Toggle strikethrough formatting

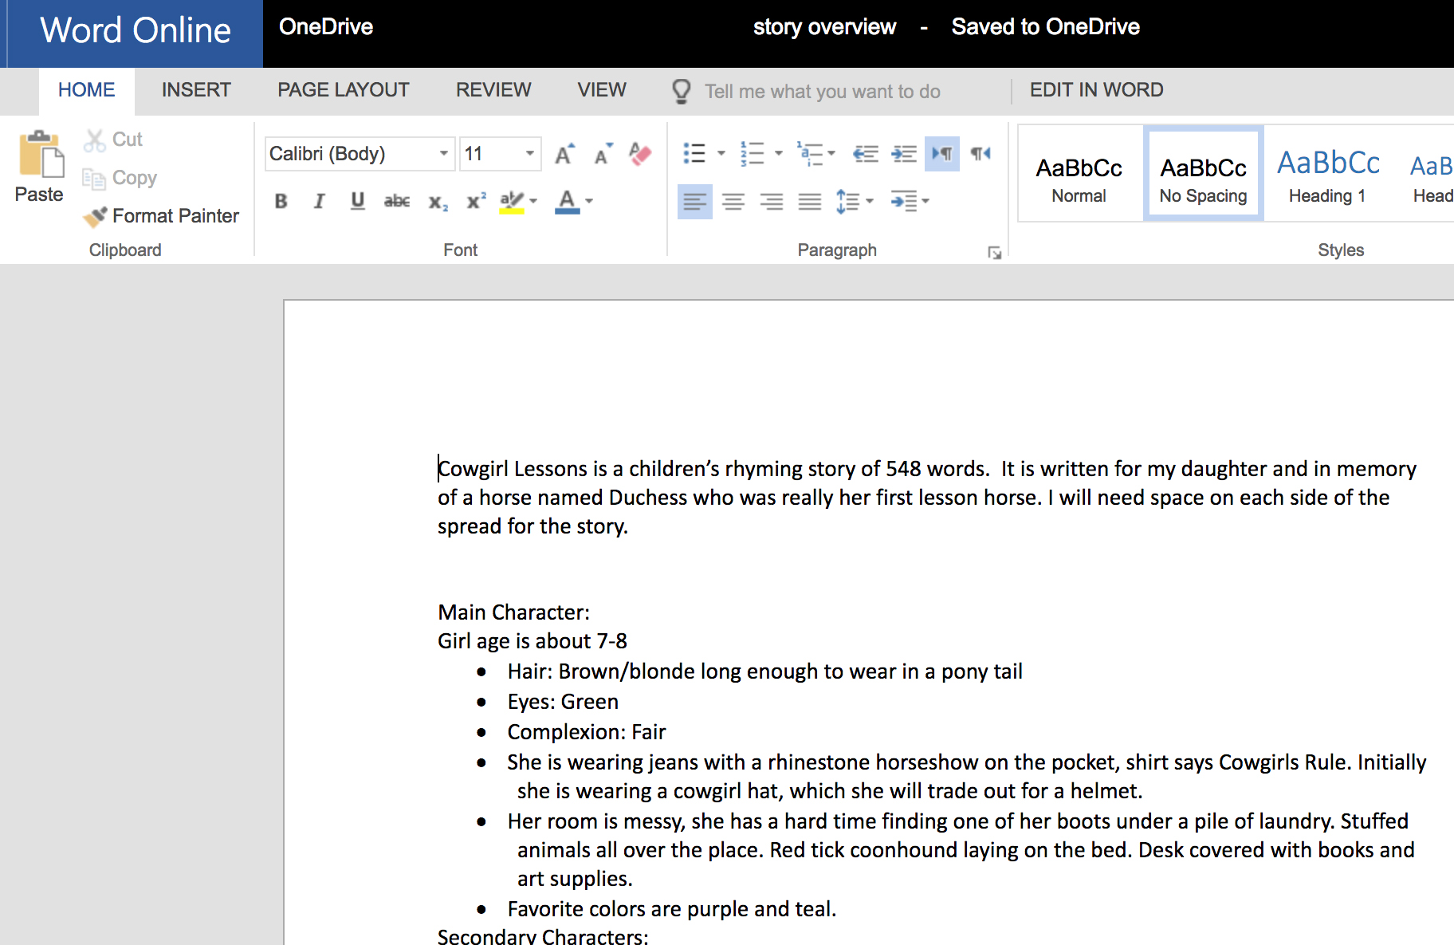[397, 201]
